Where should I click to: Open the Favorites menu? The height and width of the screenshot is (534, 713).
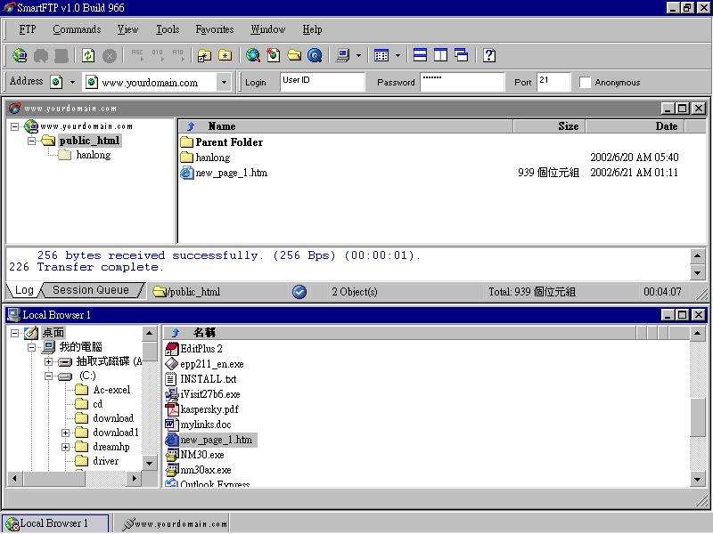click(x=215, y=29)
